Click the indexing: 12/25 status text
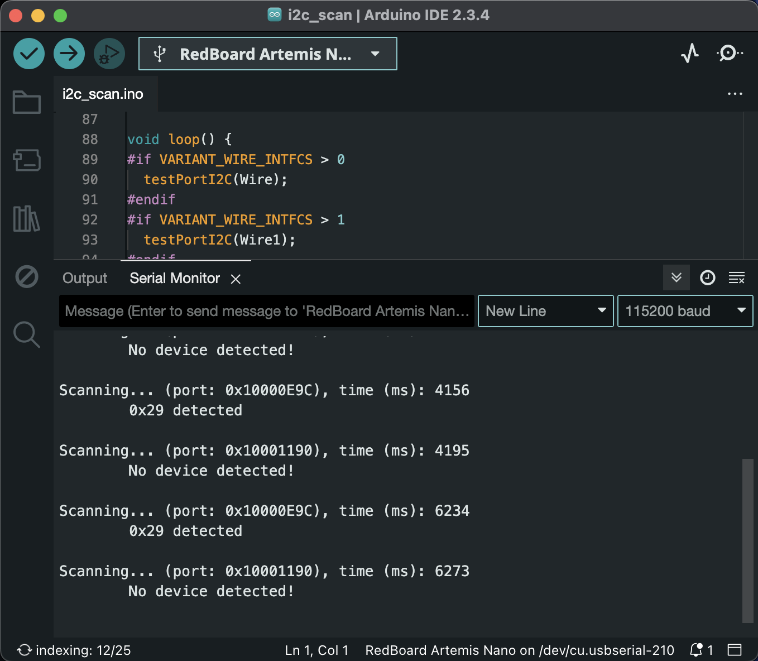The width and height of the screenshot is (758, 661). (83, 650)
